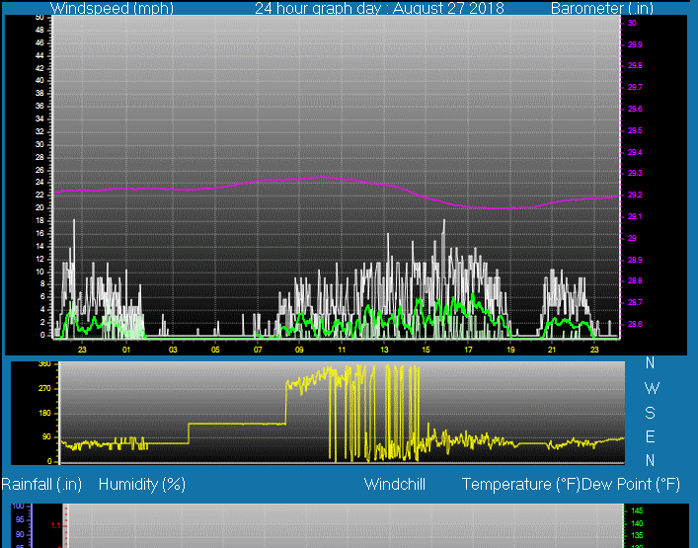698x548 pixels.
Task: Click the 19 hour label on time axis
Action: 510,350
